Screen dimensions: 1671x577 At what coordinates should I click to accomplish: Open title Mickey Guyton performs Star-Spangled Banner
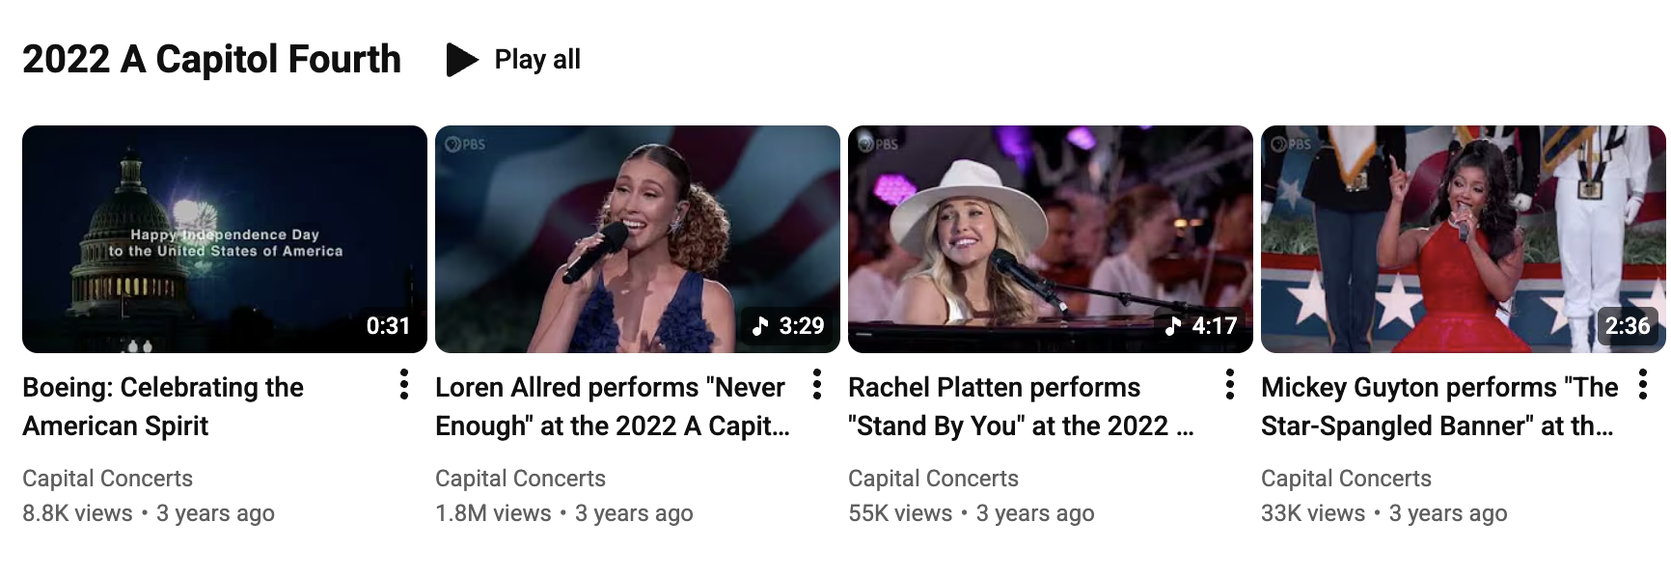(x=1439, y=406)
